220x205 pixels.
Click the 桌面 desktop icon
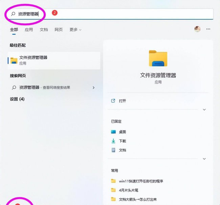[x=113, y=132]
